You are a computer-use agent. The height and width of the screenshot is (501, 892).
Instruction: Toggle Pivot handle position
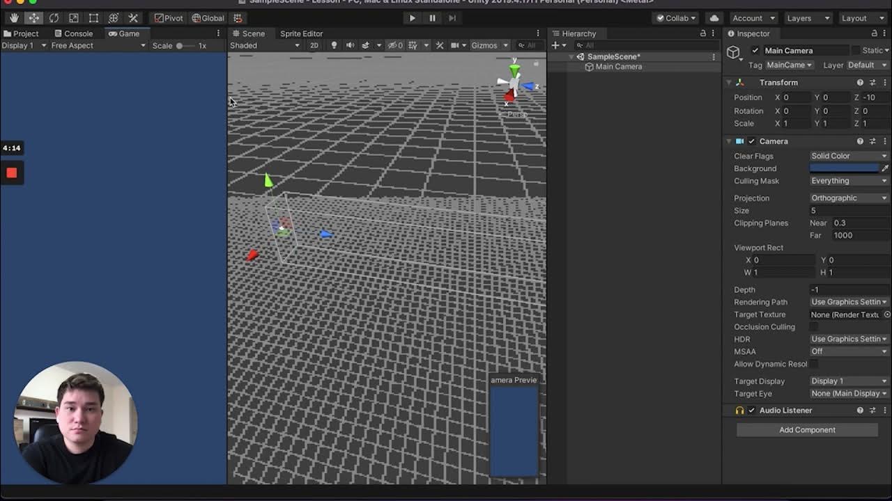click(x=169, y=18)
